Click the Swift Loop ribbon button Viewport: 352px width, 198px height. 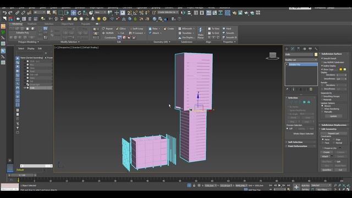[x=136, y=29]
